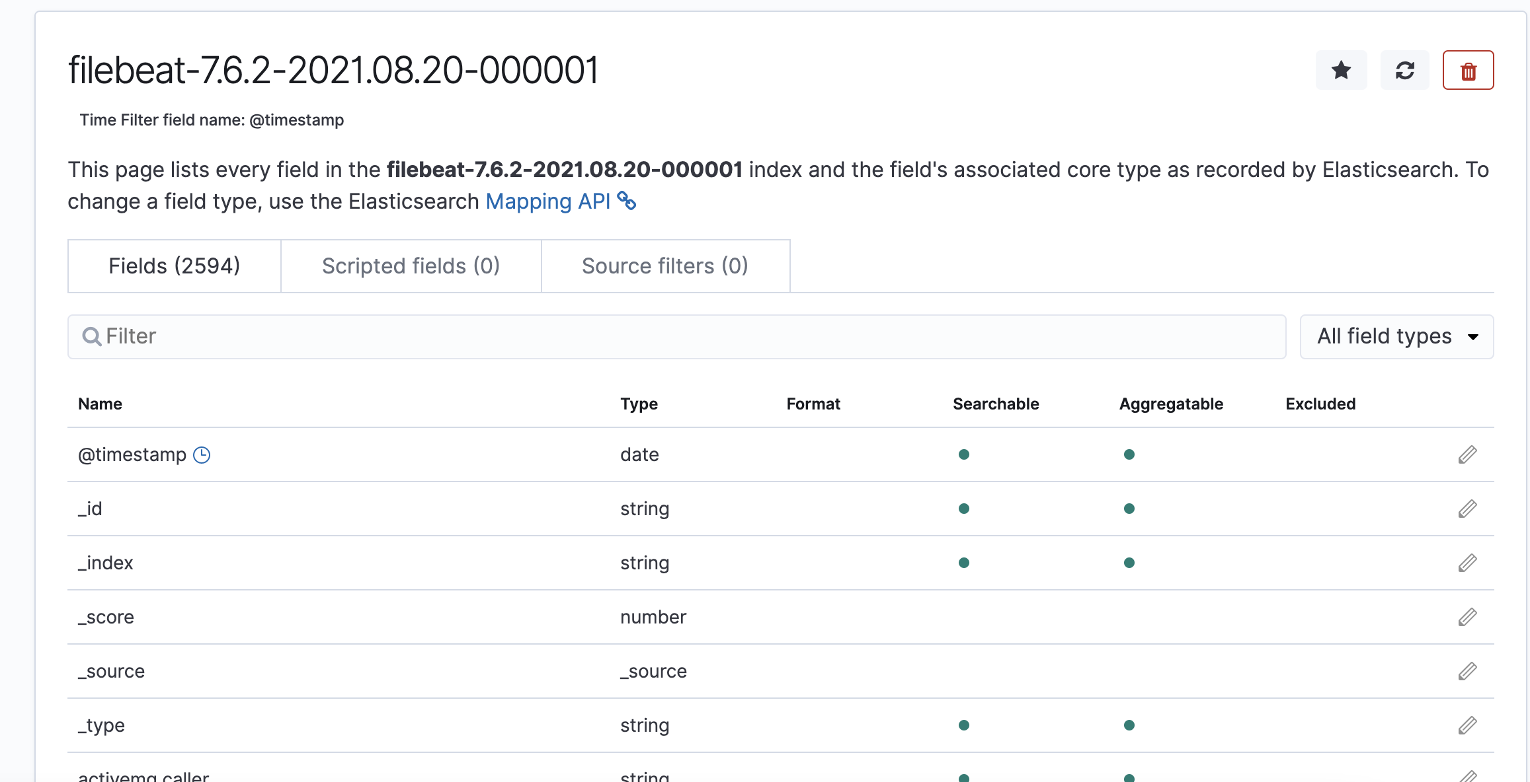Edit the _score field pencil icon
This screenshot has width=1530, height=782.
coord(1467,617)
